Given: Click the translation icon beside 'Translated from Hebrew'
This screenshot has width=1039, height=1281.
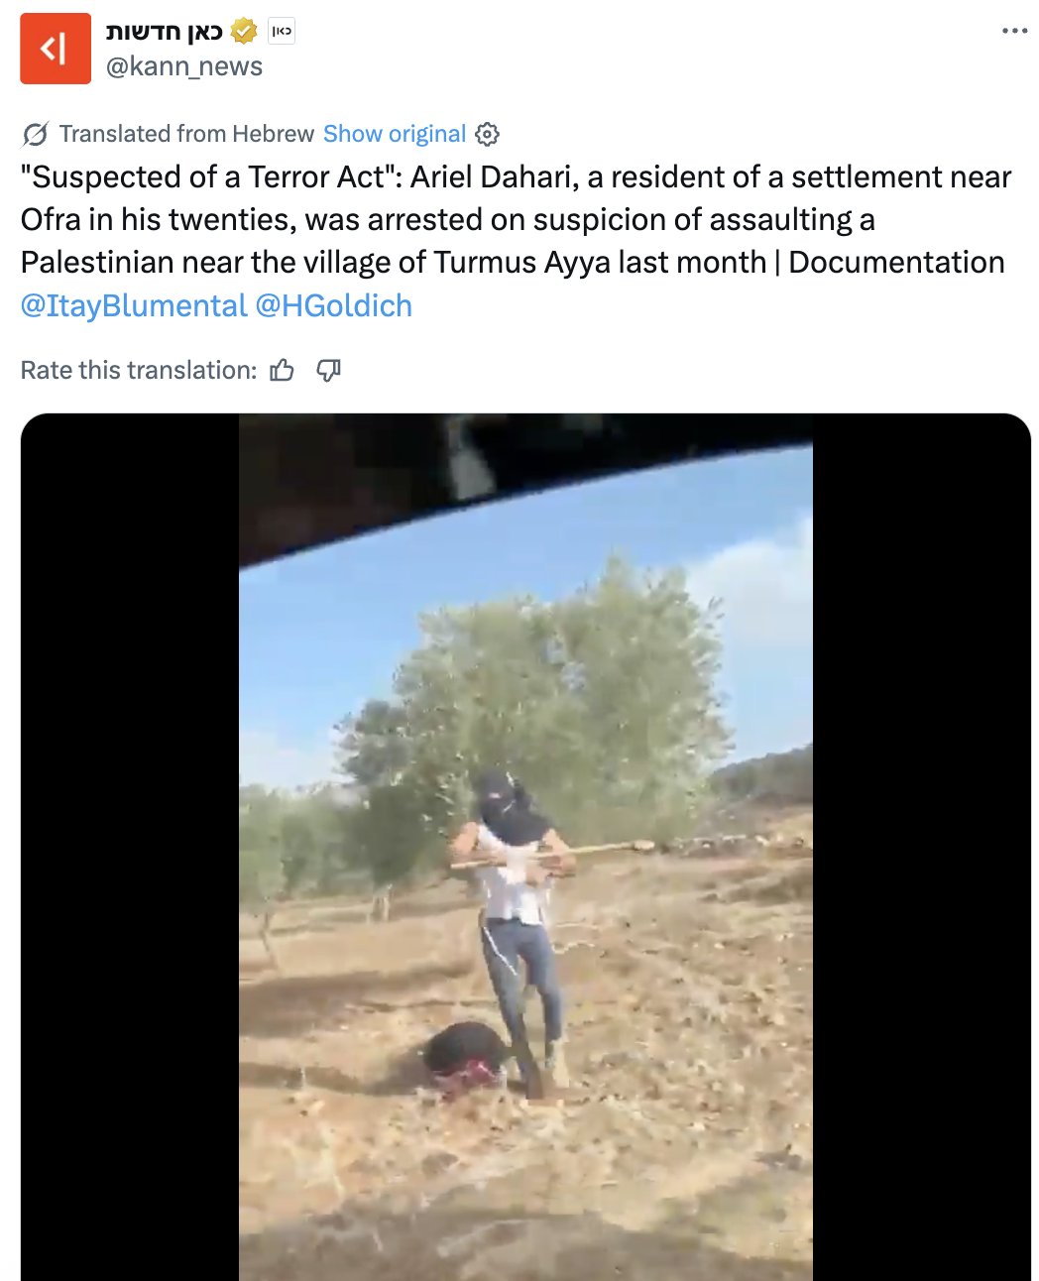Looking at the screenshot, I should 35,134.
